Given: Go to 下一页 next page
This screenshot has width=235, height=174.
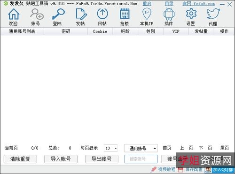Looking at the screenshot, I should coord(205,148).
